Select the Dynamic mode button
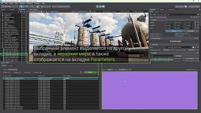This screenshot has width=201, height=113. tap(174, 31)
